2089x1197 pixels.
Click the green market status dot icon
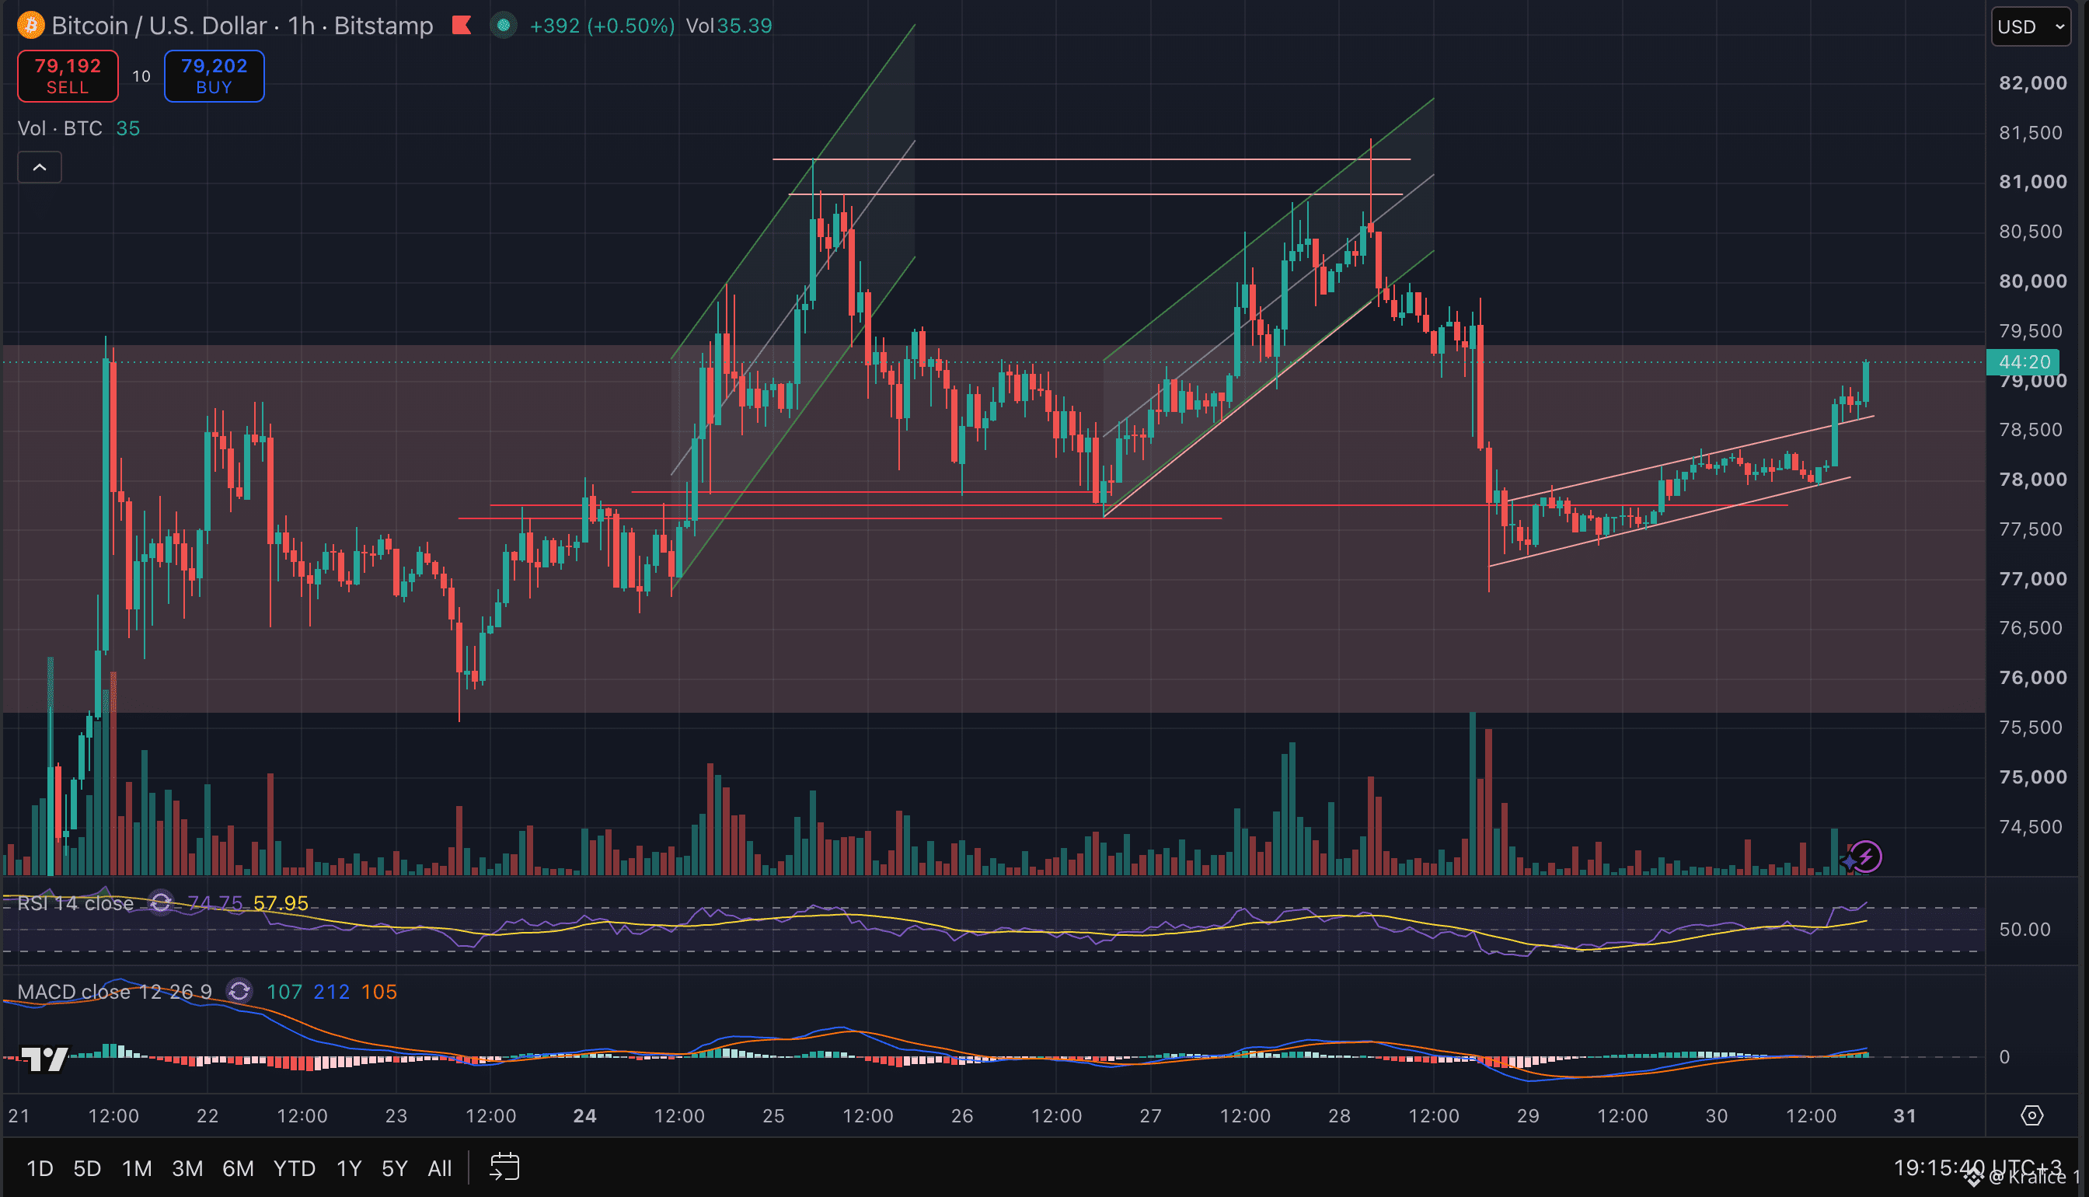click(503, 26)
